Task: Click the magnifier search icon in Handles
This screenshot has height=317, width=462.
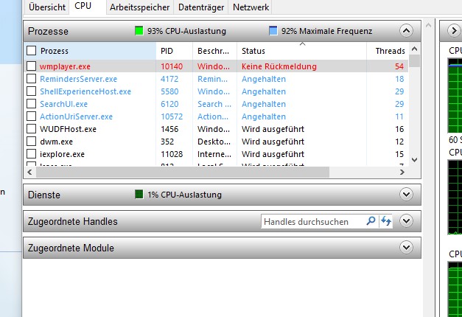Action: (x=371, y=221)
